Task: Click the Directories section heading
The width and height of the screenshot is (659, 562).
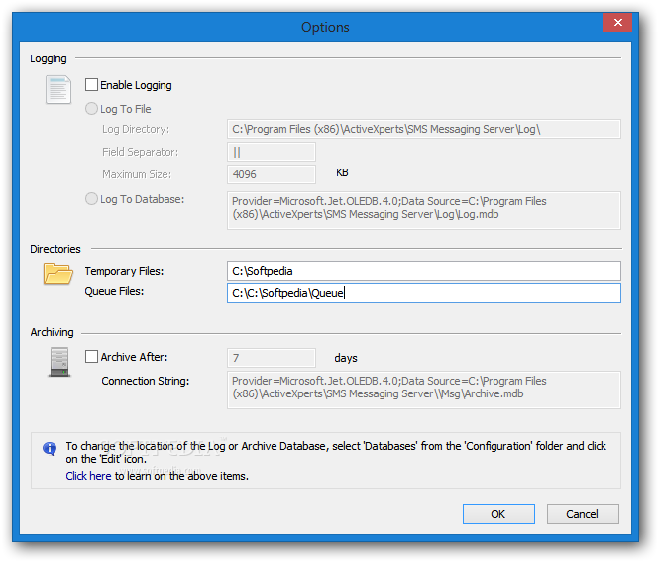Action: point(55,249)
